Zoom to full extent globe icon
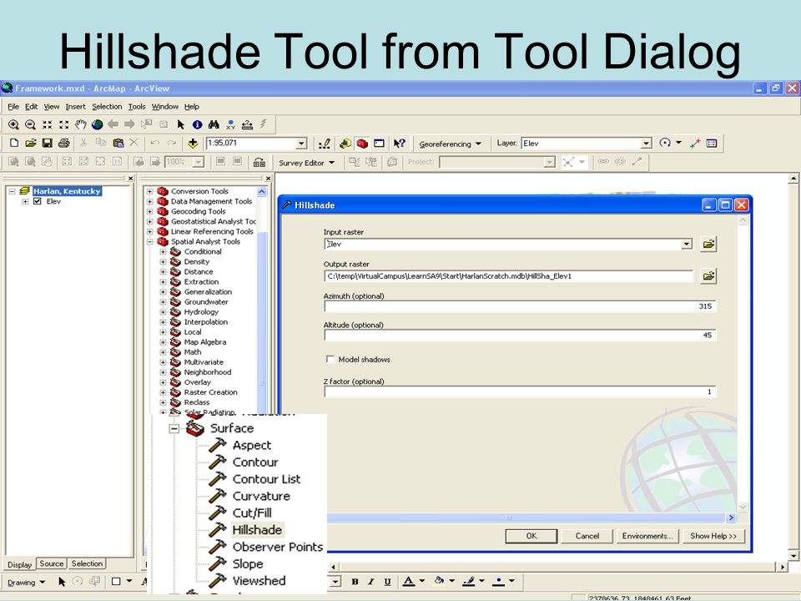Screen dimensions: 801x601 [x=97, y=124]
